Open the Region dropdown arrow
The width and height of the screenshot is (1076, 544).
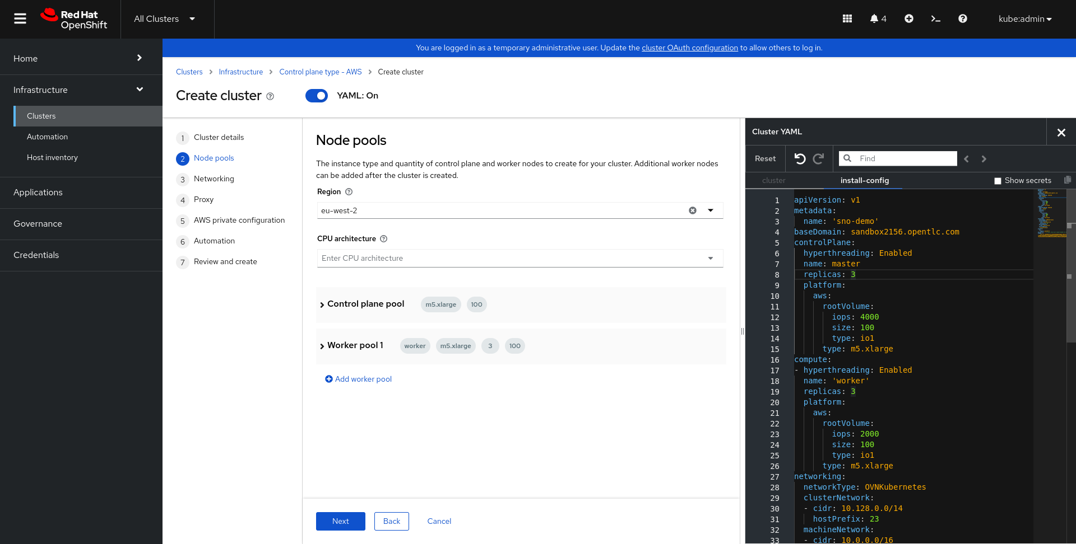tap(711, 210)
